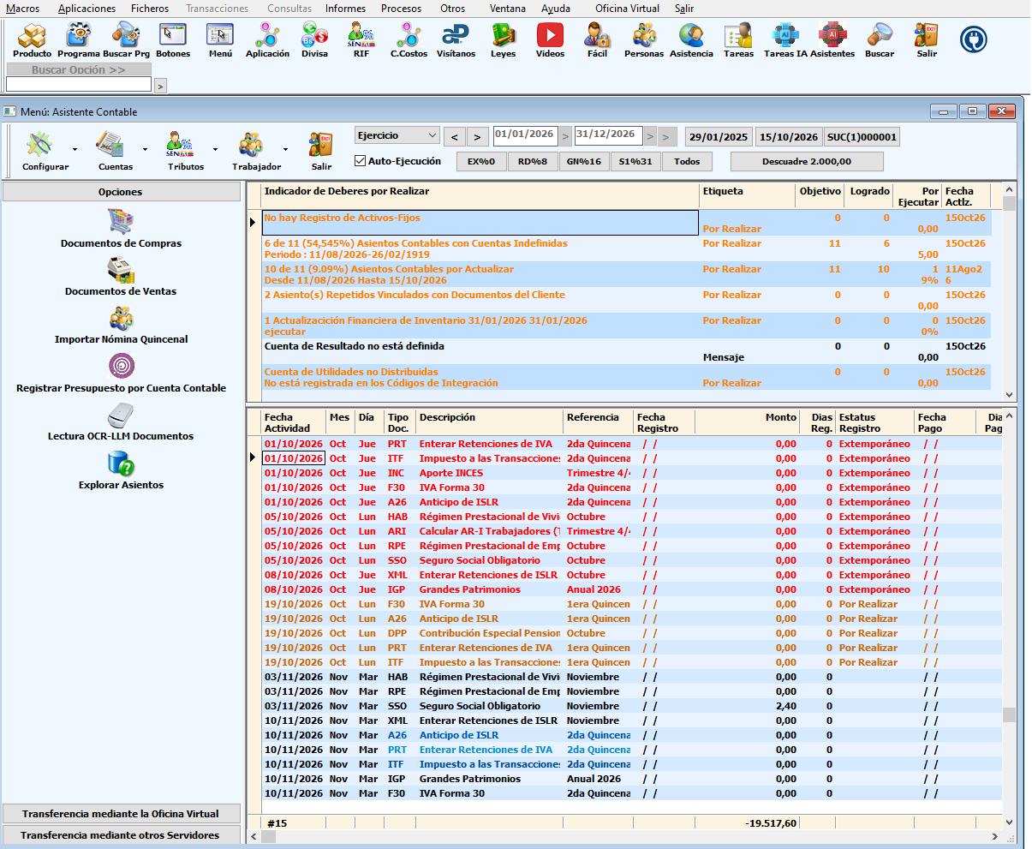This screenshot has height=849, width=1032.
Task: Click the EX%0 filter button
Action: pyautogui.click(x=481, y=161)
